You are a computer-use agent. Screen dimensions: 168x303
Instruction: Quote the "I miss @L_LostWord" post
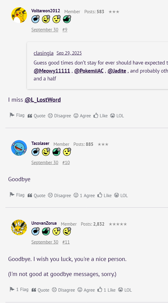tap(36, 116)
